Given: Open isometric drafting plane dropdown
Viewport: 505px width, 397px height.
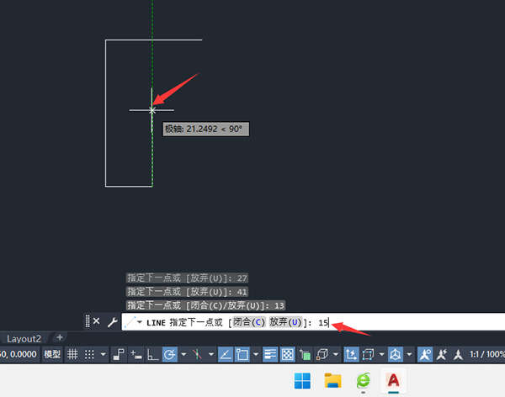Looking at the screenshot, I should click(x=211, y=354).
